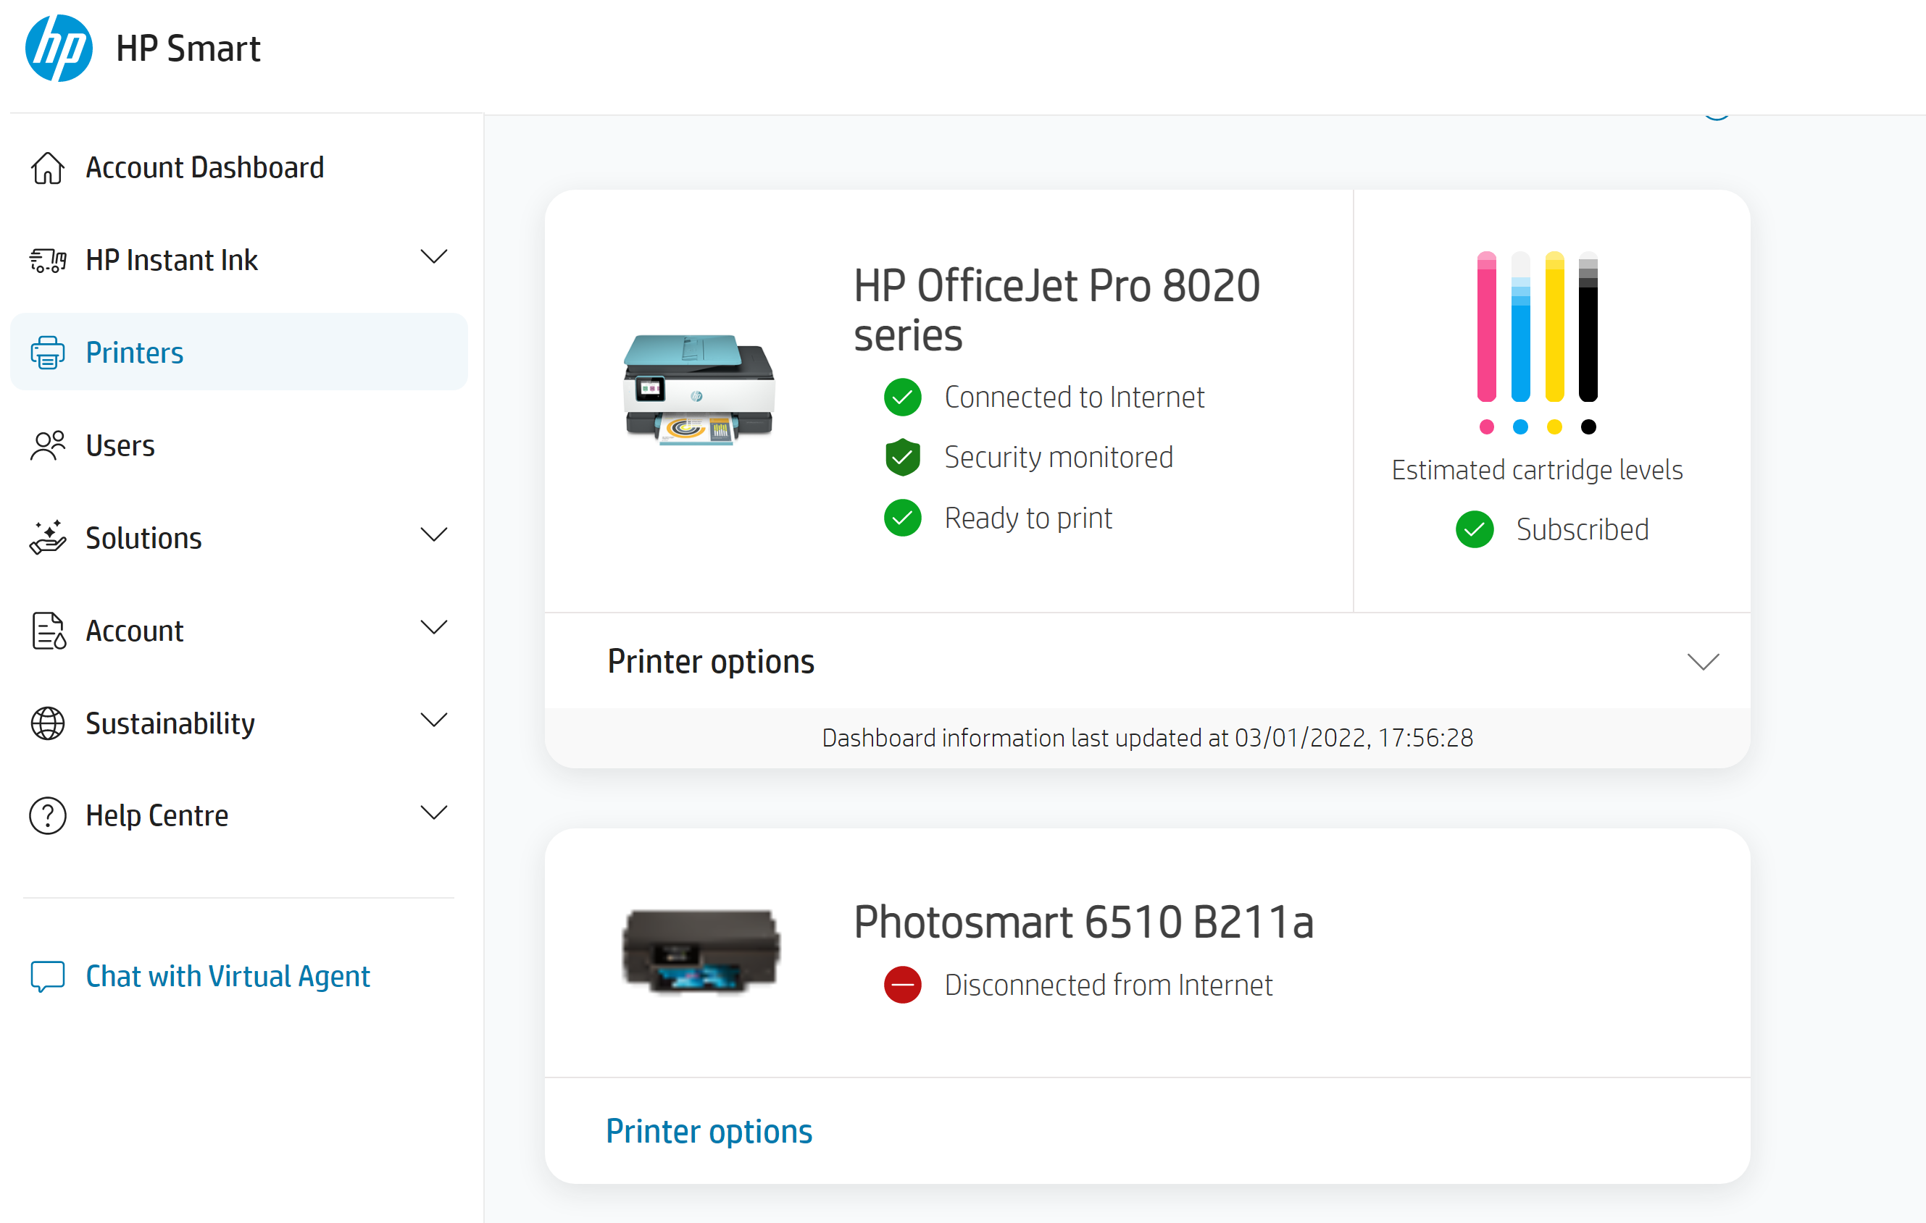
Task: Open Chat with Virtual Agent link
Action: tap(227, 976)
